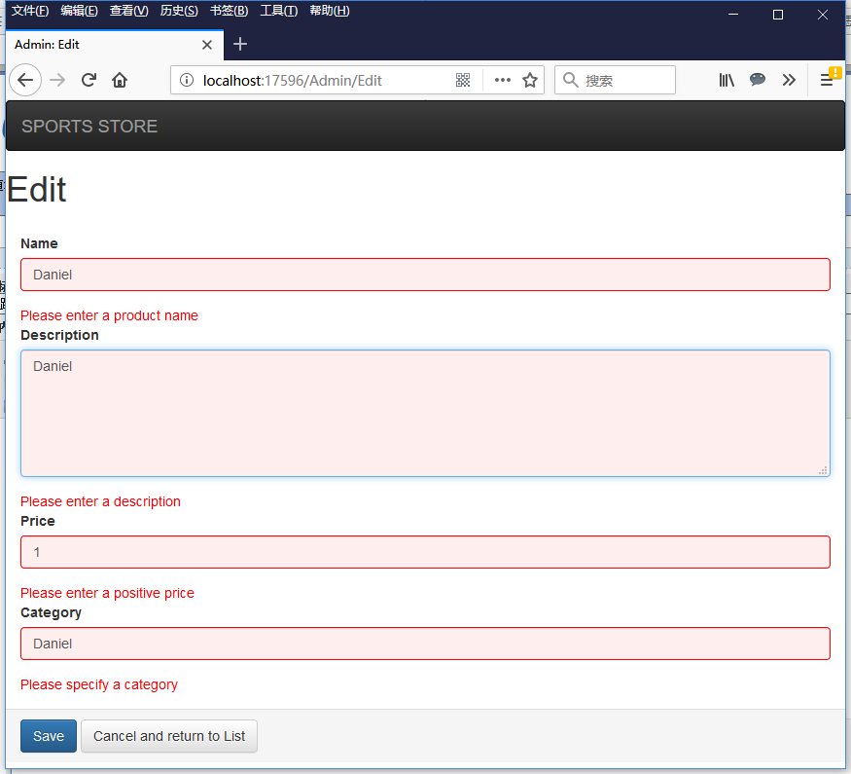This screenshot has height=774, width=851.
Task: Focus the Price input field
Action: [x=426, y=552]
